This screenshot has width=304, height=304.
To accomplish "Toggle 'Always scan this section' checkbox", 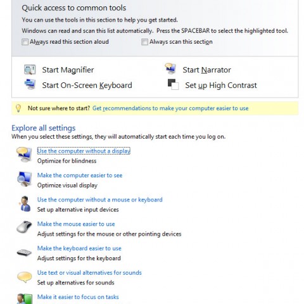I will pyautogui.click(x=144, y=42).
